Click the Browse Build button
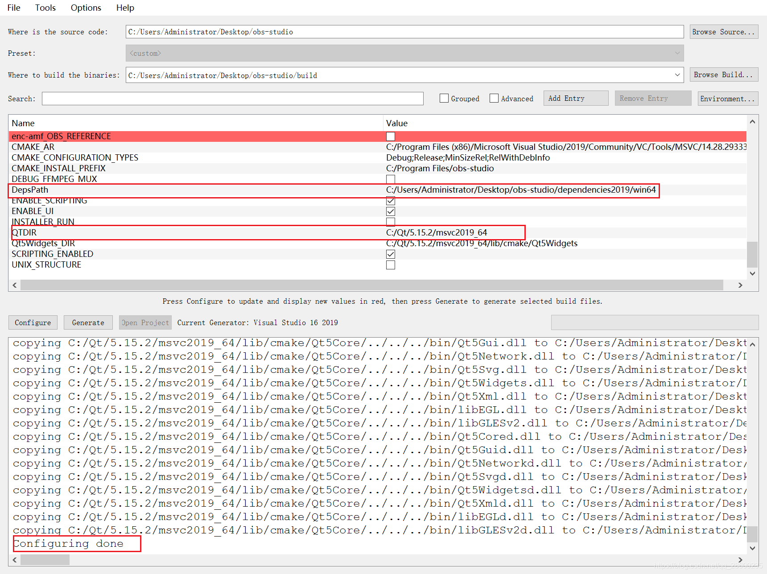This screenshot has height=574, width=767. (724, 74)
